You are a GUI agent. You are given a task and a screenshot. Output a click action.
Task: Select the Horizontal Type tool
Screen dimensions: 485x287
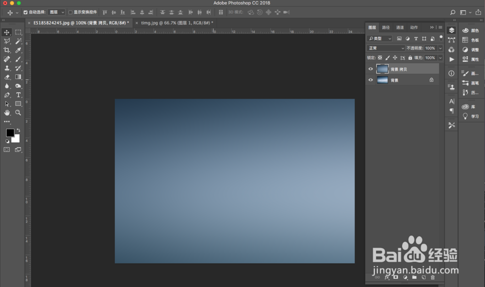point(18,95)
